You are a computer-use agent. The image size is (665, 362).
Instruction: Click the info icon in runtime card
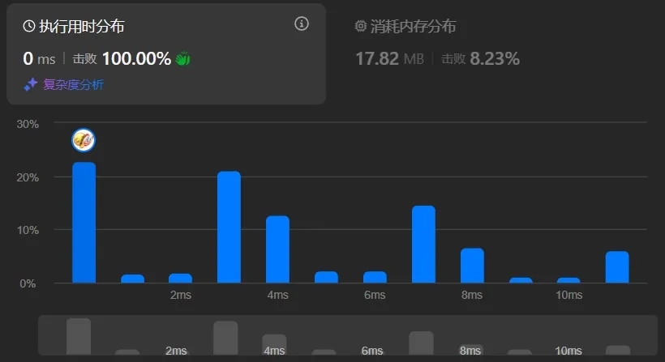point(302,24)
